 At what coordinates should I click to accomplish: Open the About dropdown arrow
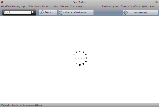(158, 6)
